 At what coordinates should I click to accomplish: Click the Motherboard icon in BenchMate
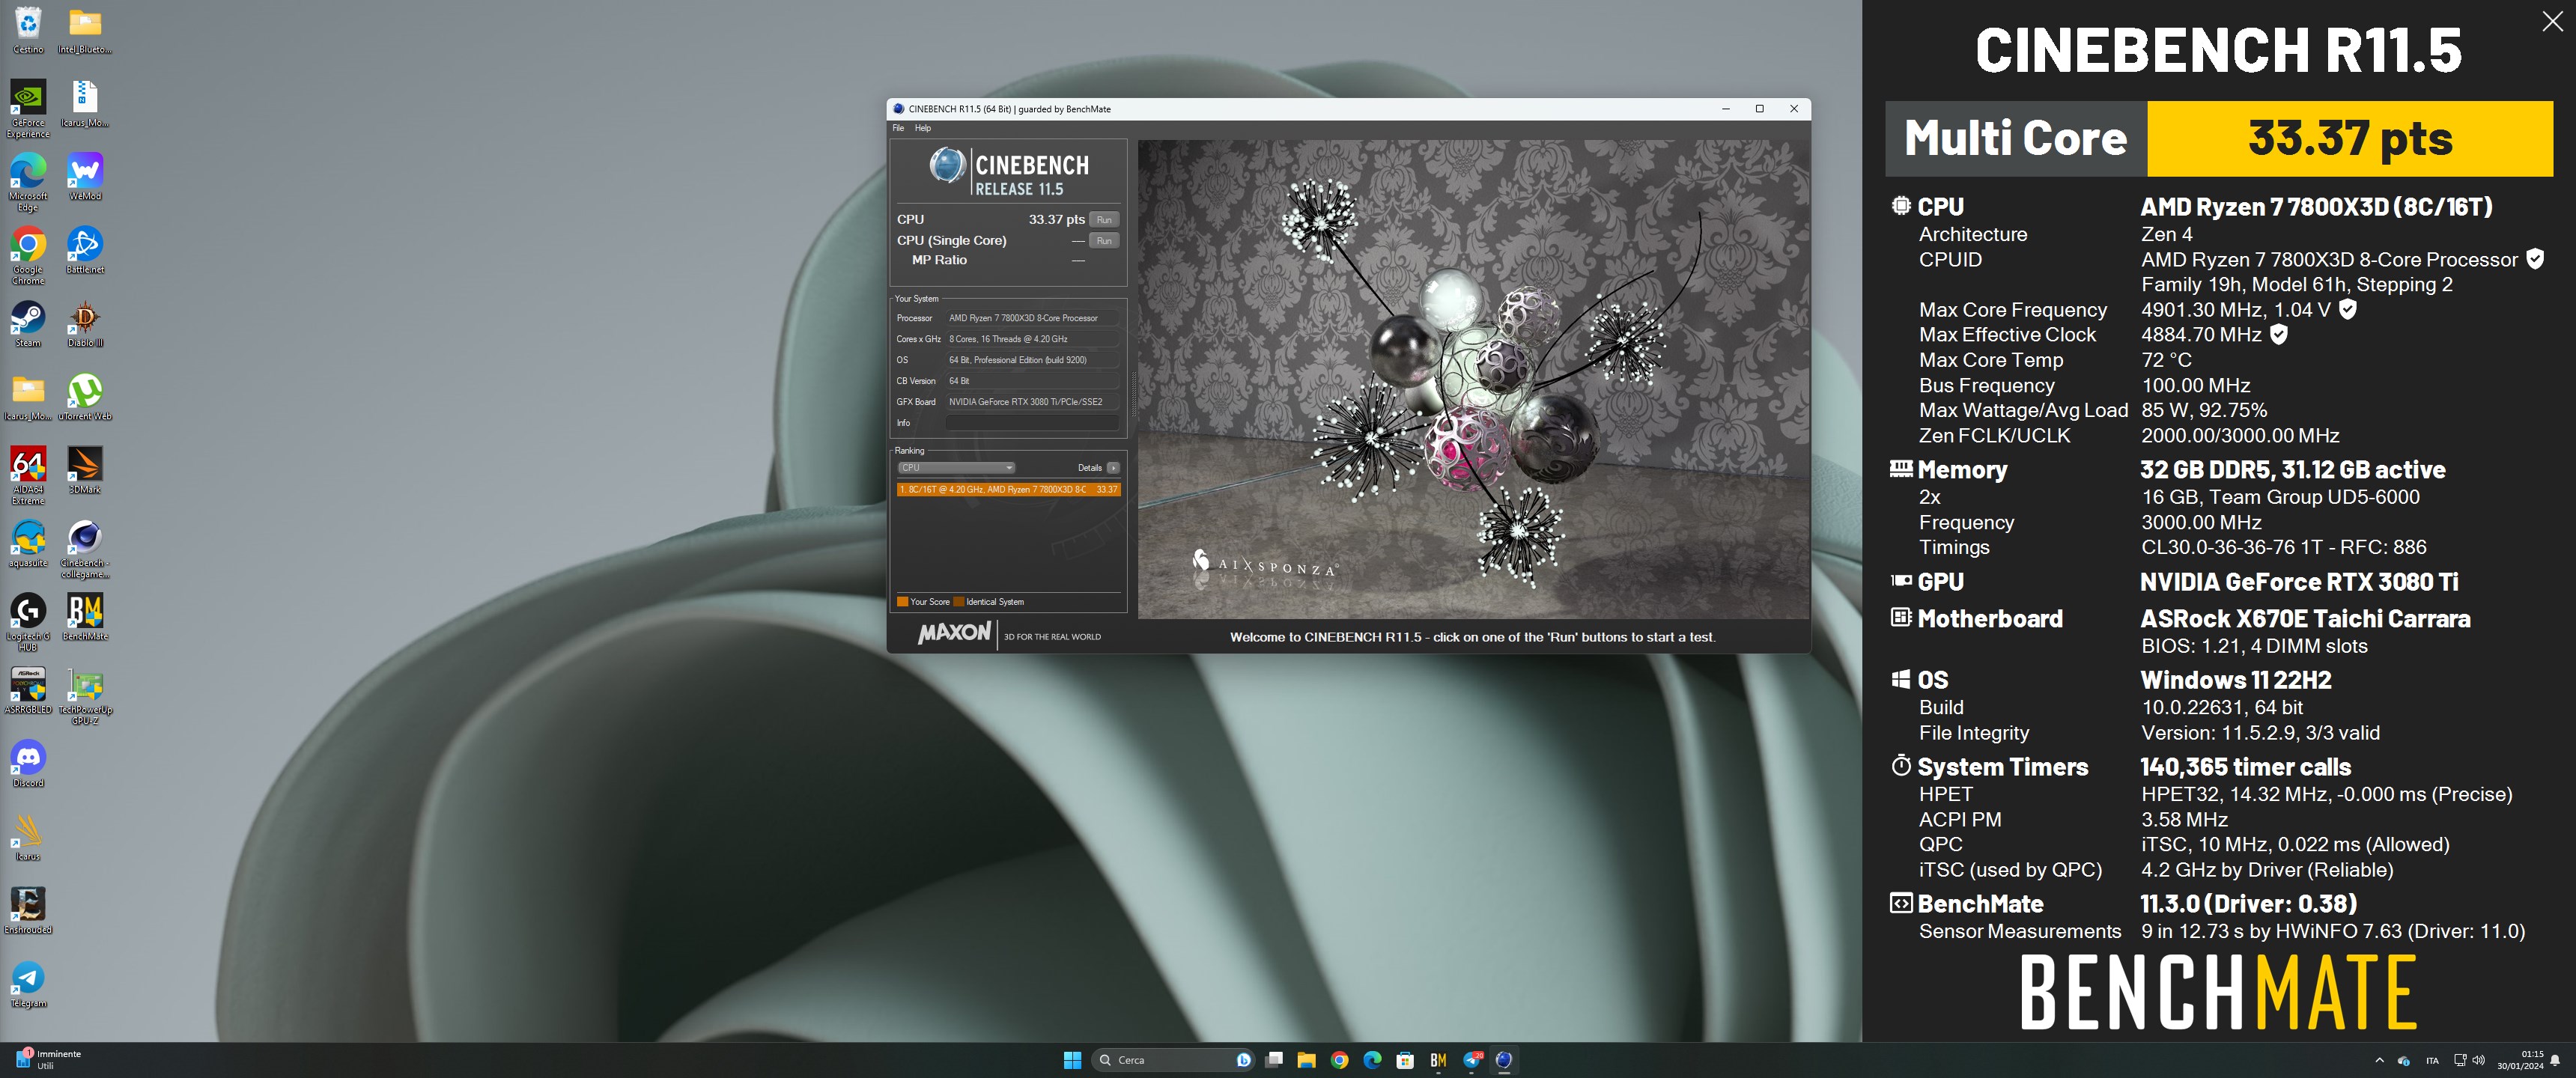click(x=1900, y=617)
